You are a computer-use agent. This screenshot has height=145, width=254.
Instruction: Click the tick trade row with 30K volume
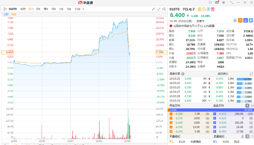pos(190,87)
